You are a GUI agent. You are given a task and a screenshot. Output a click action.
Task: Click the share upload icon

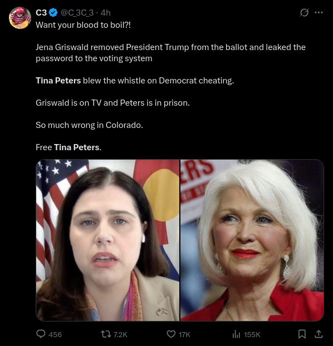[x=319, y=334]
